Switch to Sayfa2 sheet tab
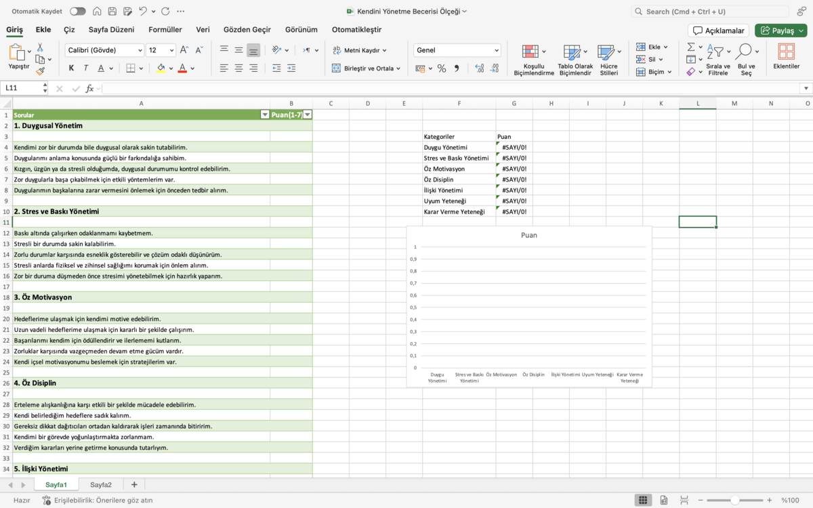The height and width of the screenshot is (508, 813). point(101,484)
